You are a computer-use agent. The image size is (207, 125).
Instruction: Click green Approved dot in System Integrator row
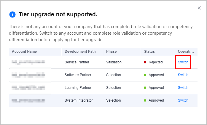[145, 100]
